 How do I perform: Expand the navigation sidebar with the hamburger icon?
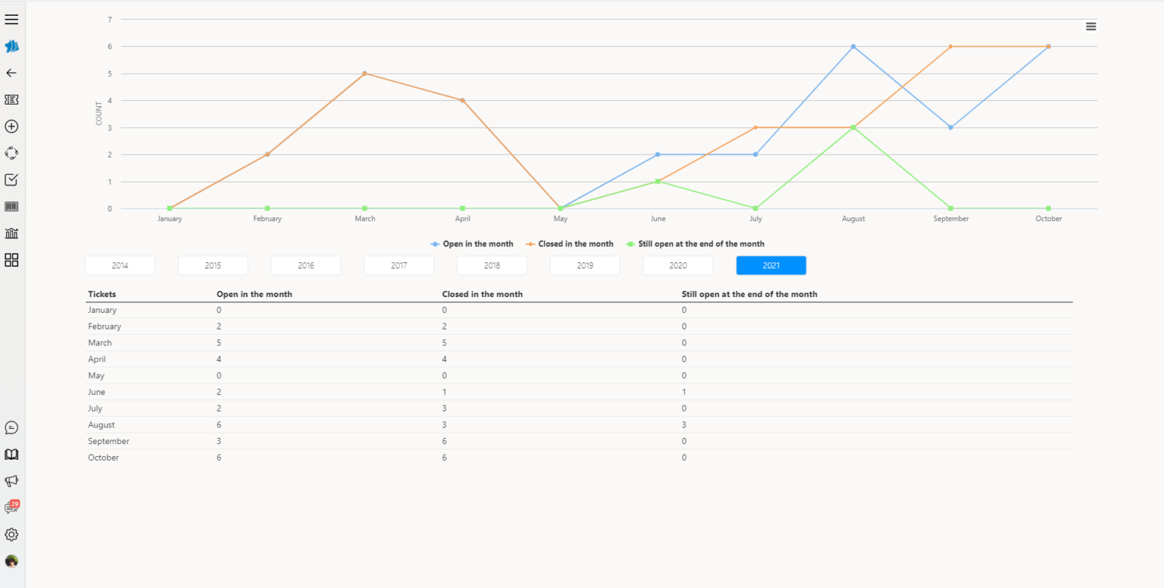11,19
